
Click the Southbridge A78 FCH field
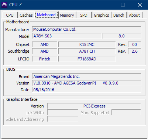click(x=87, y=51)
